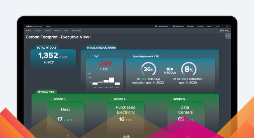Open the Datasets page
The width and height of the screenshot is (254, 138).
[48, 31]
